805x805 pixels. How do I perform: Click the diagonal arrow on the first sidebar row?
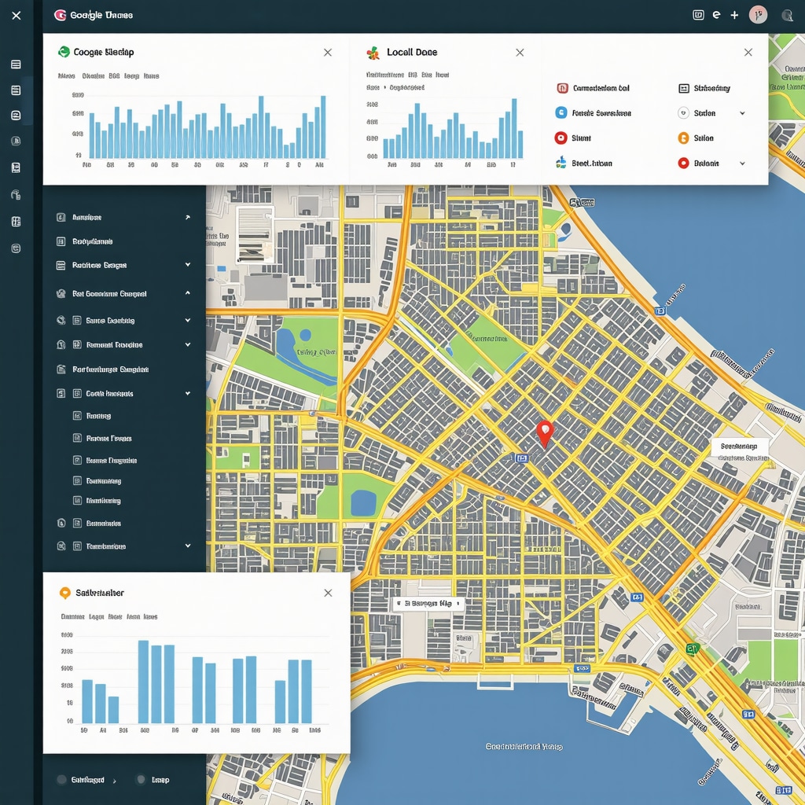[188, 217]
